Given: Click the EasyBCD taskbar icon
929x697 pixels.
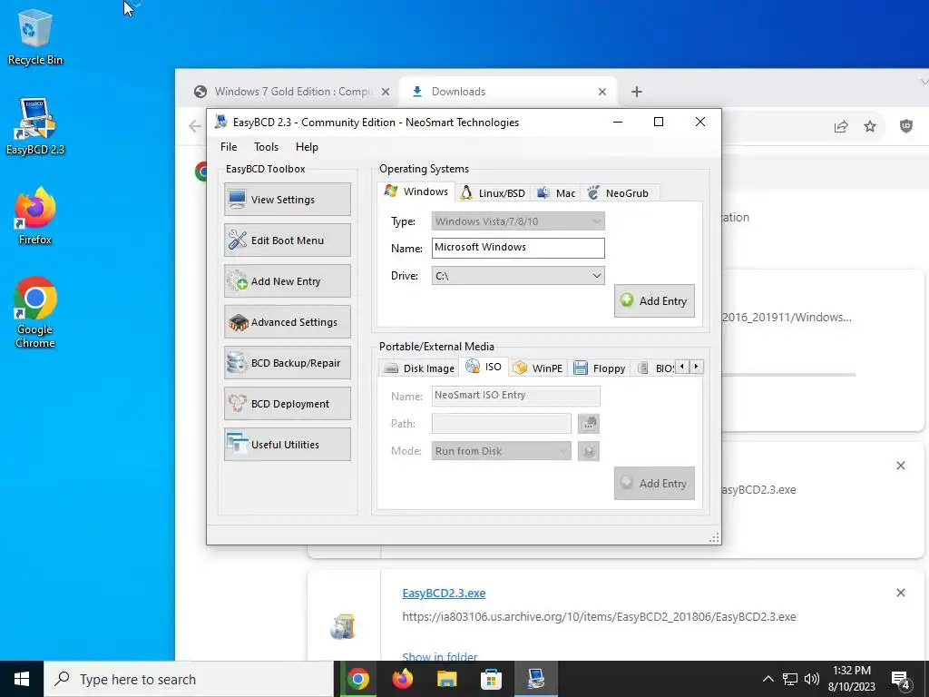Looking at the screenshot, I should [x=535, y=679].
